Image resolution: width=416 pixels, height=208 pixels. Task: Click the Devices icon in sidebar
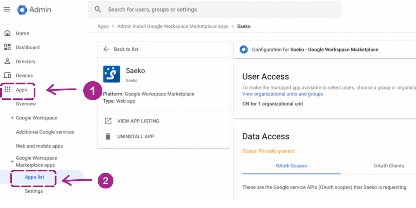tap(7, 75)
